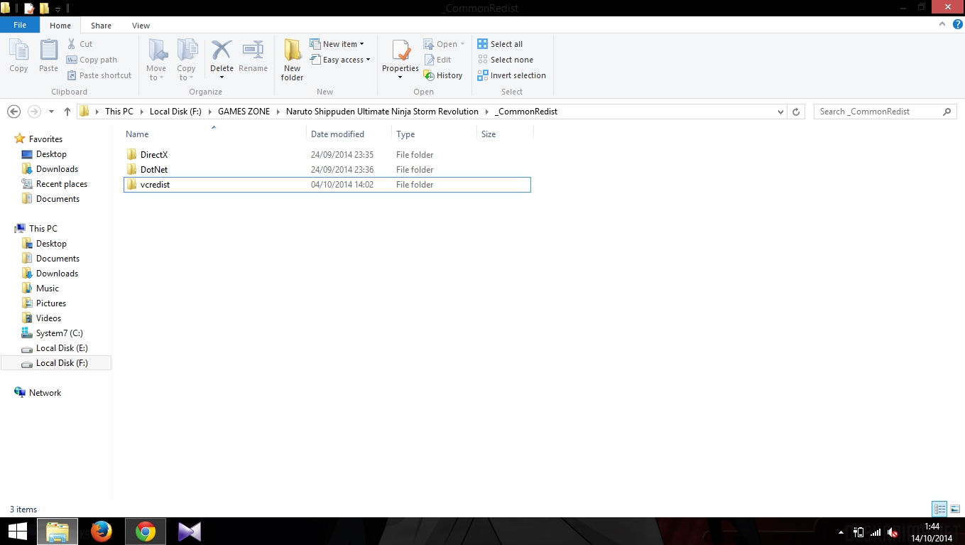Refresh the folder view
Viewport: 965px width, 545px height.
tap(795, 112)
